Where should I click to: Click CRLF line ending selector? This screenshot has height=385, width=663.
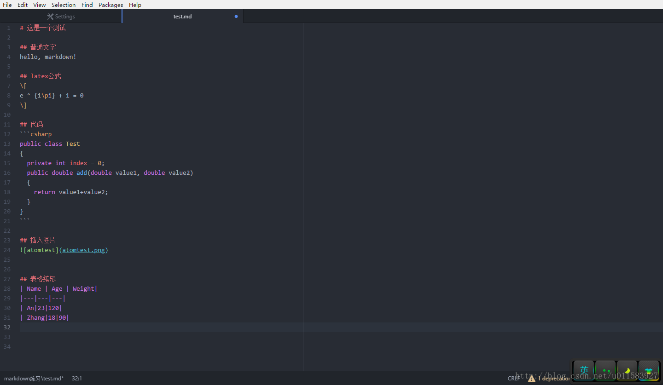click(514, 379)
